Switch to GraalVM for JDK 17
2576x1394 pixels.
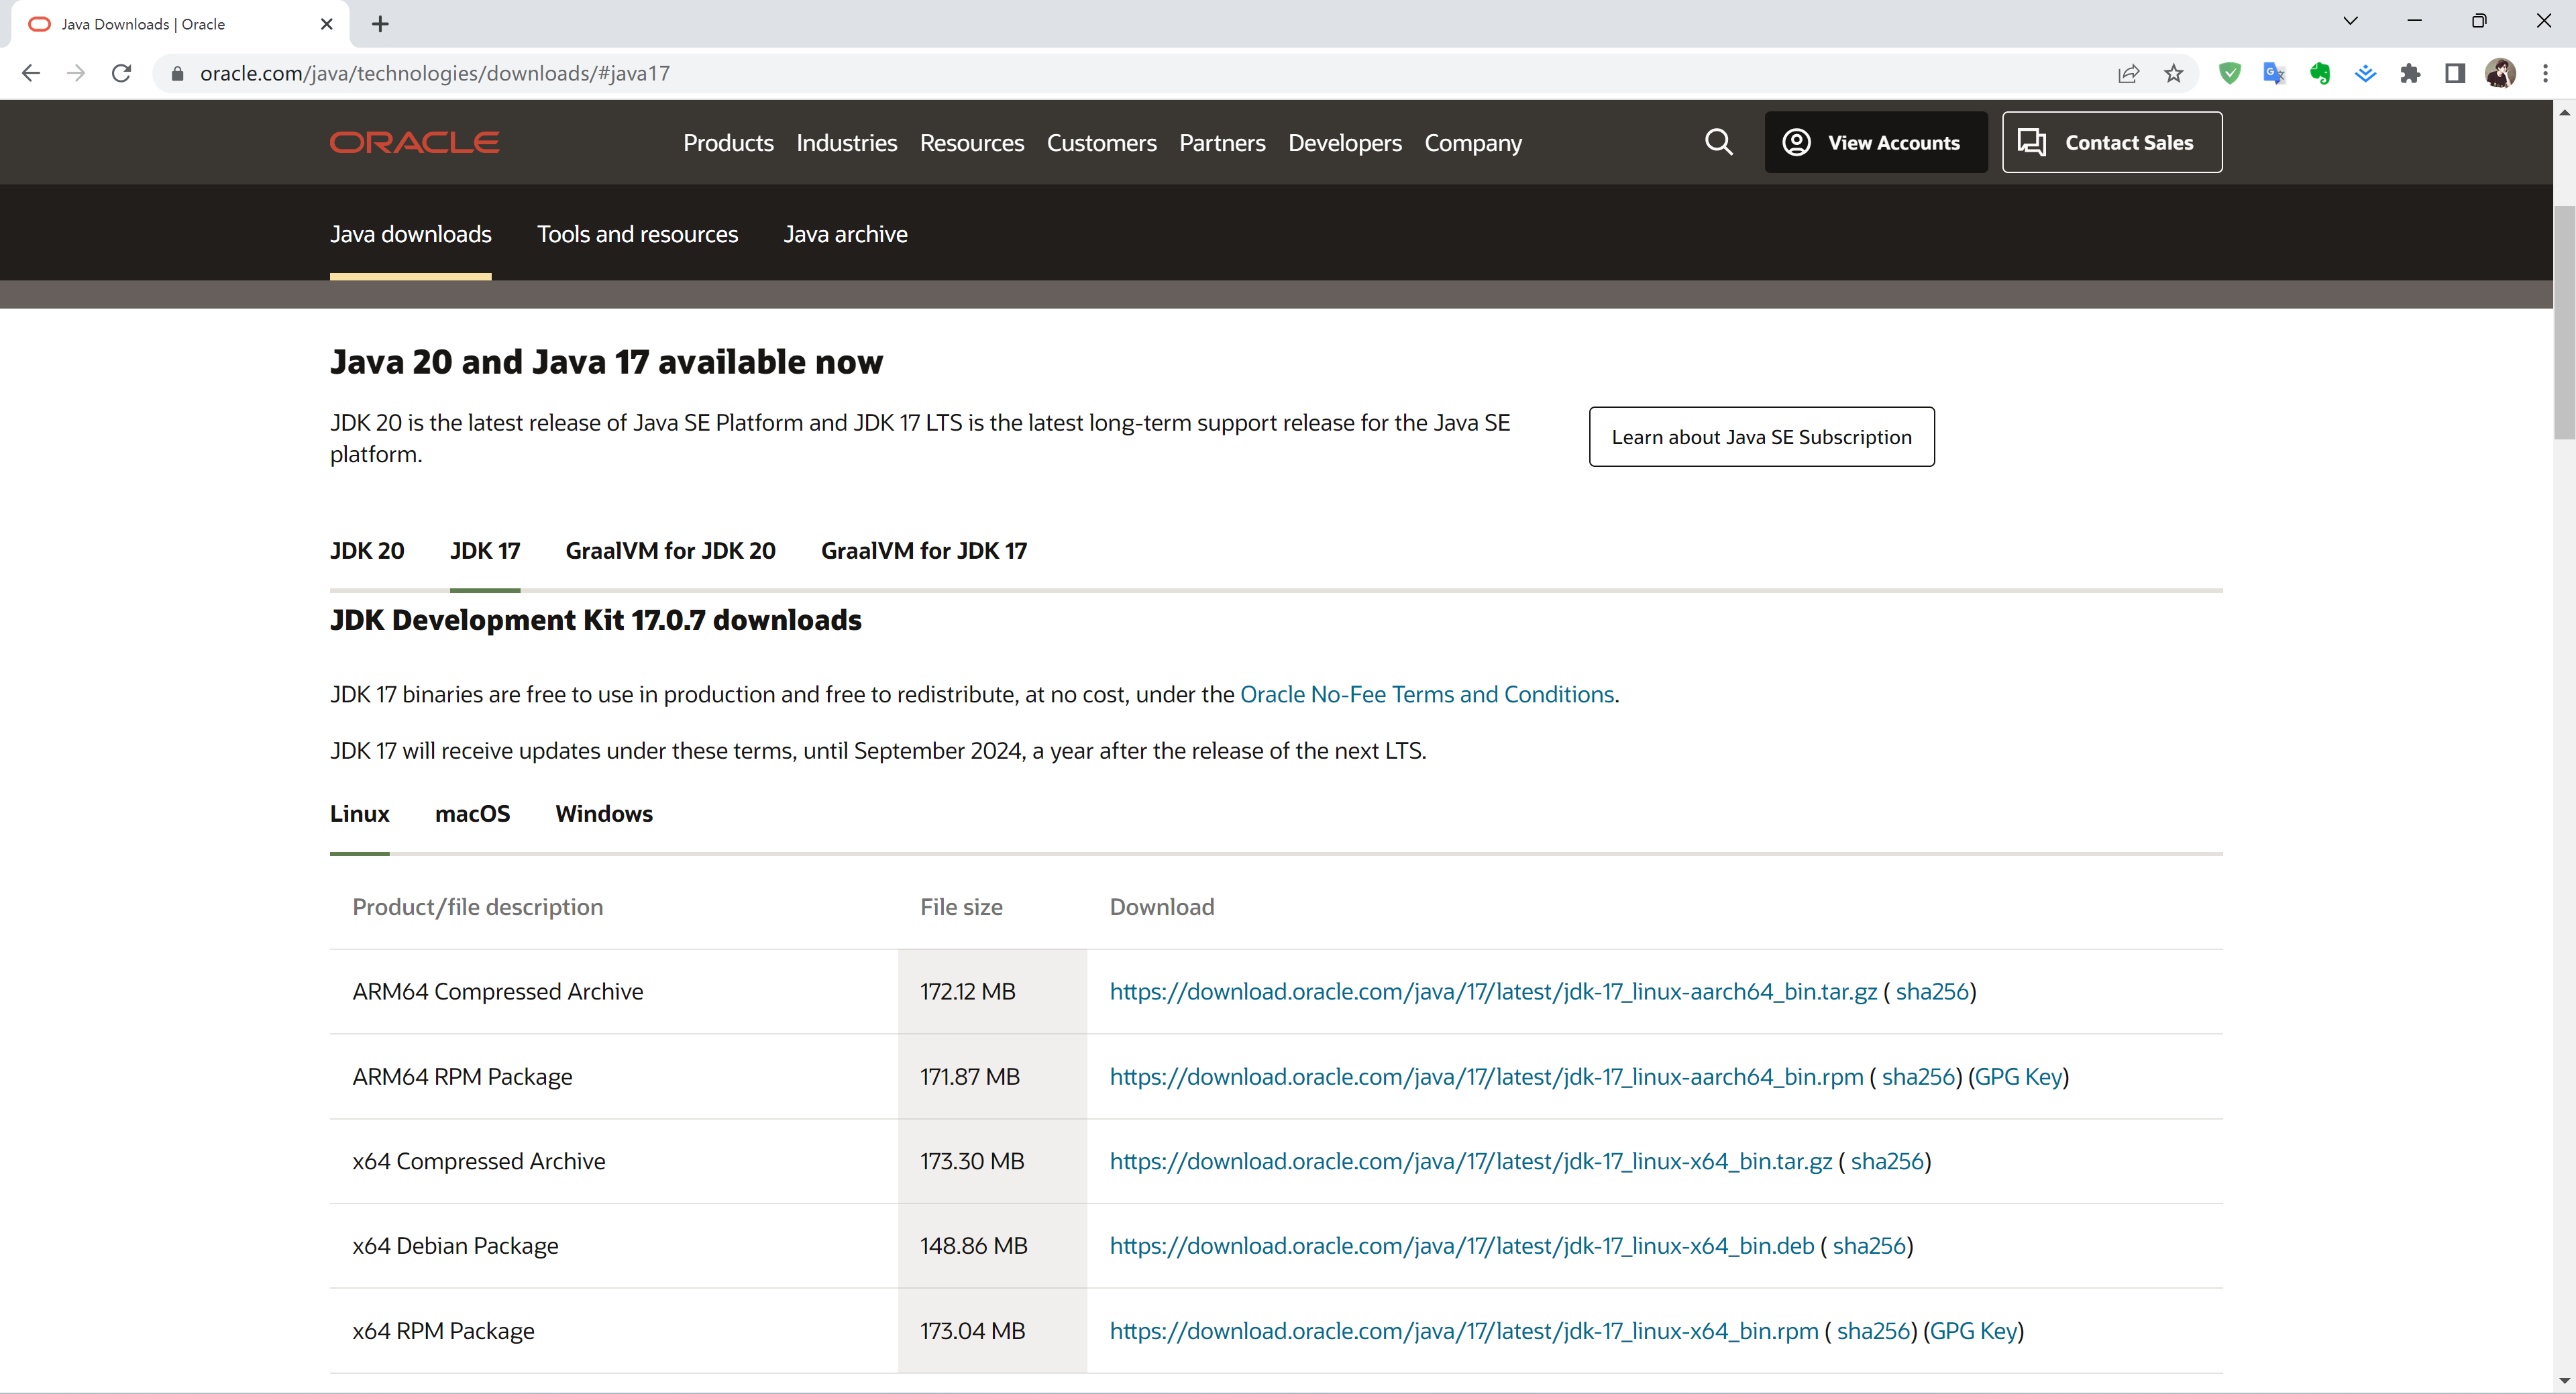point(923,551)
